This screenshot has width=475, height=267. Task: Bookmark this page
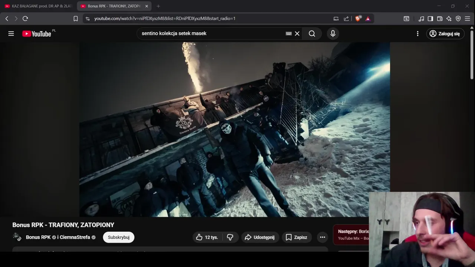(76, 19)
